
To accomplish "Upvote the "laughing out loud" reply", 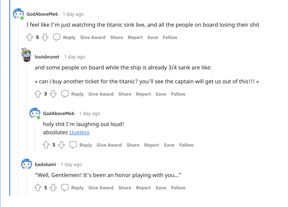I will (x=46, y=145).
